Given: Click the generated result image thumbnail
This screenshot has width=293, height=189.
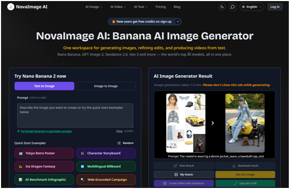Looking at the screenshot, I should (245, 123).
